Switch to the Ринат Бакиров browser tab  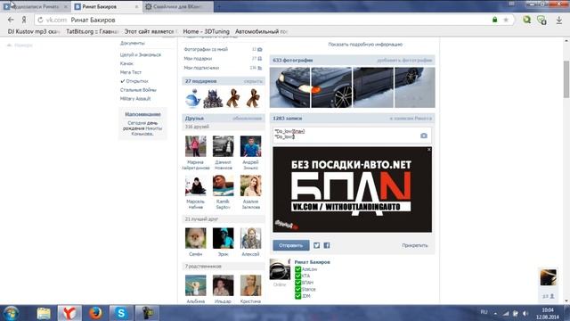coord(106,6)
